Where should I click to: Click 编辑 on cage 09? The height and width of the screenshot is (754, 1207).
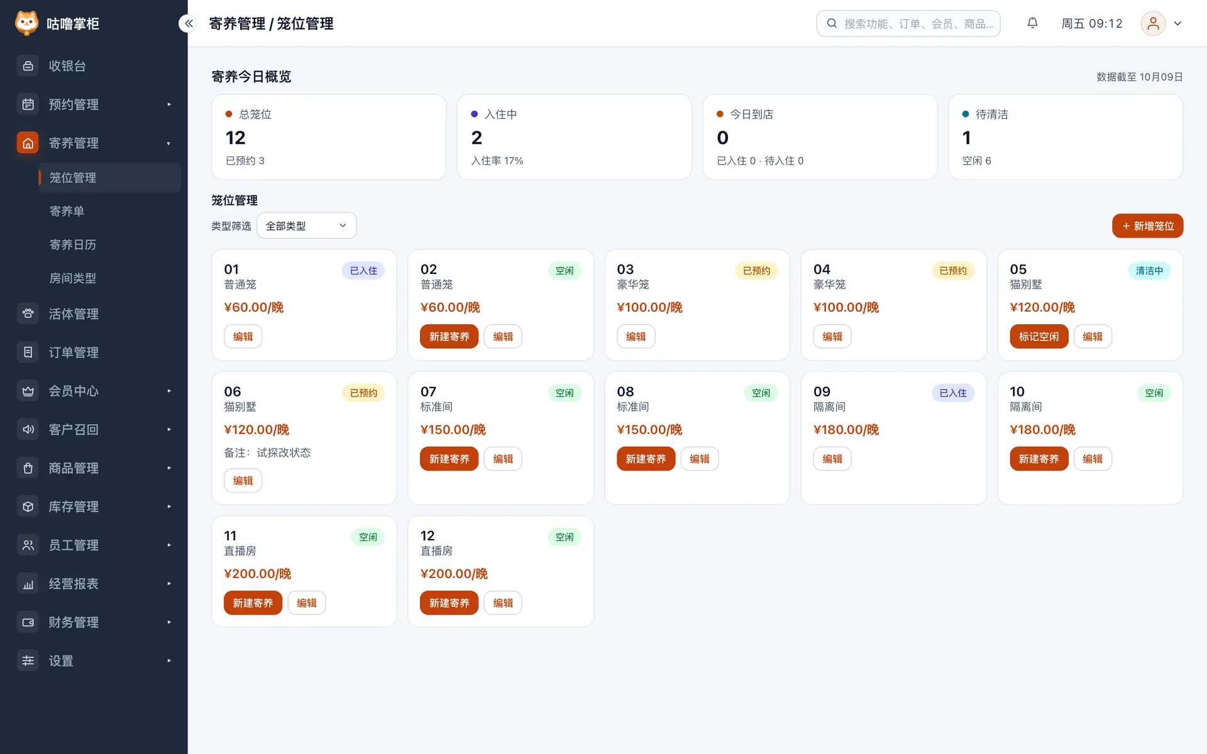tap(832, 459)
